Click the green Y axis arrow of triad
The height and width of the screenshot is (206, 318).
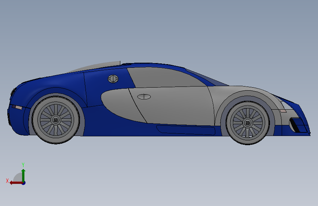[x=23, y=175]
